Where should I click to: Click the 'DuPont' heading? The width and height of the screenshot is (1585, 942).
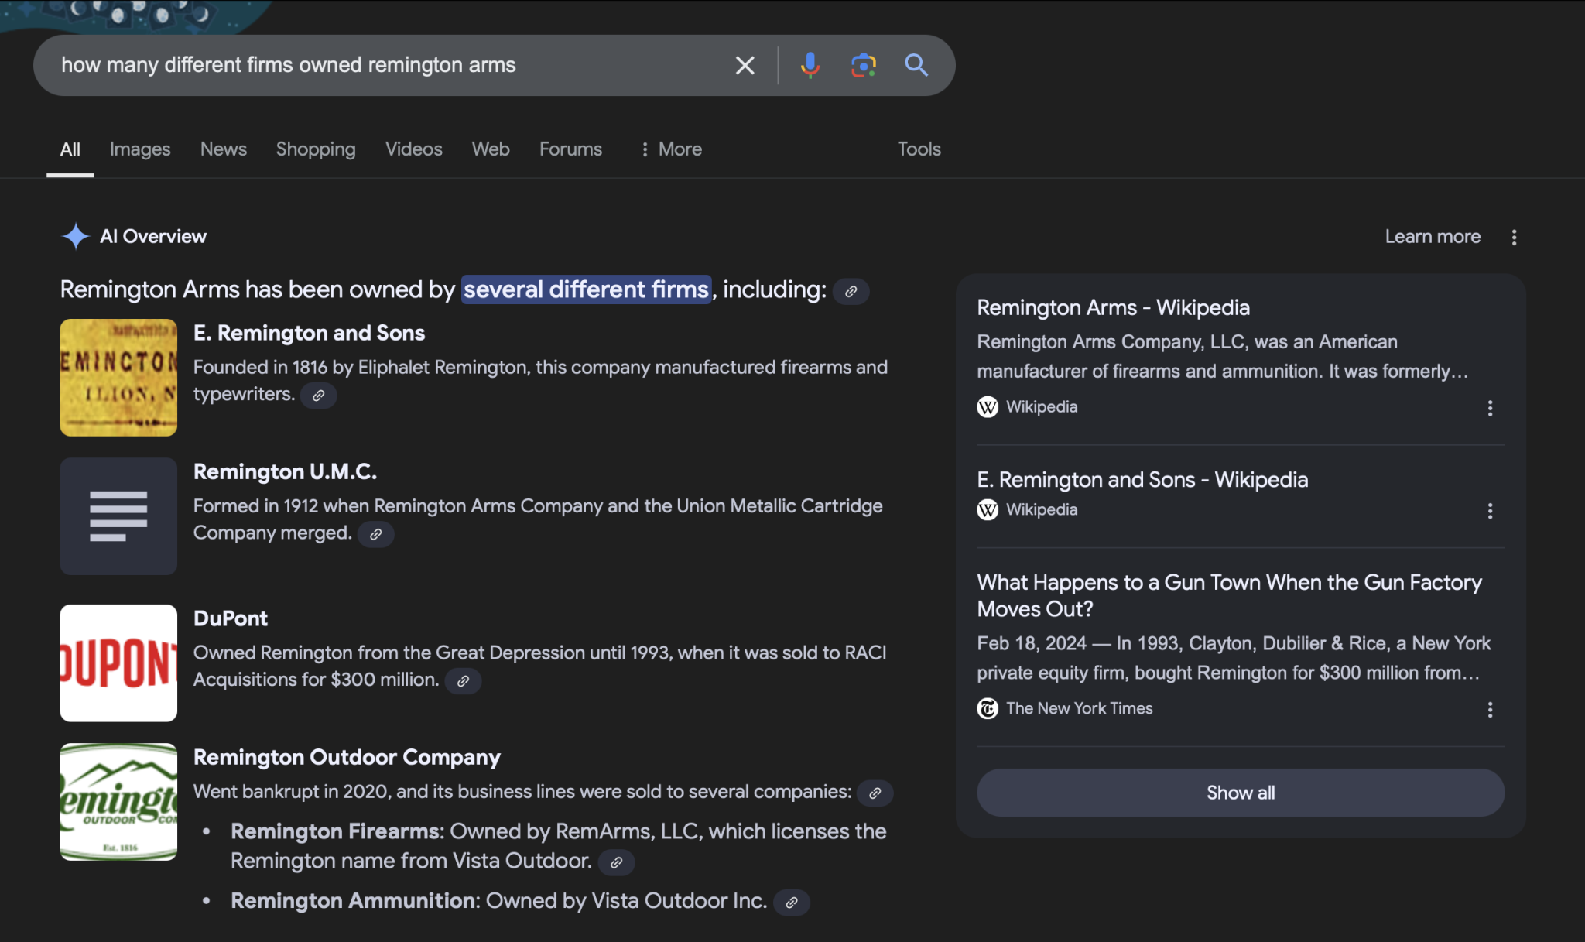coord(230,619)
